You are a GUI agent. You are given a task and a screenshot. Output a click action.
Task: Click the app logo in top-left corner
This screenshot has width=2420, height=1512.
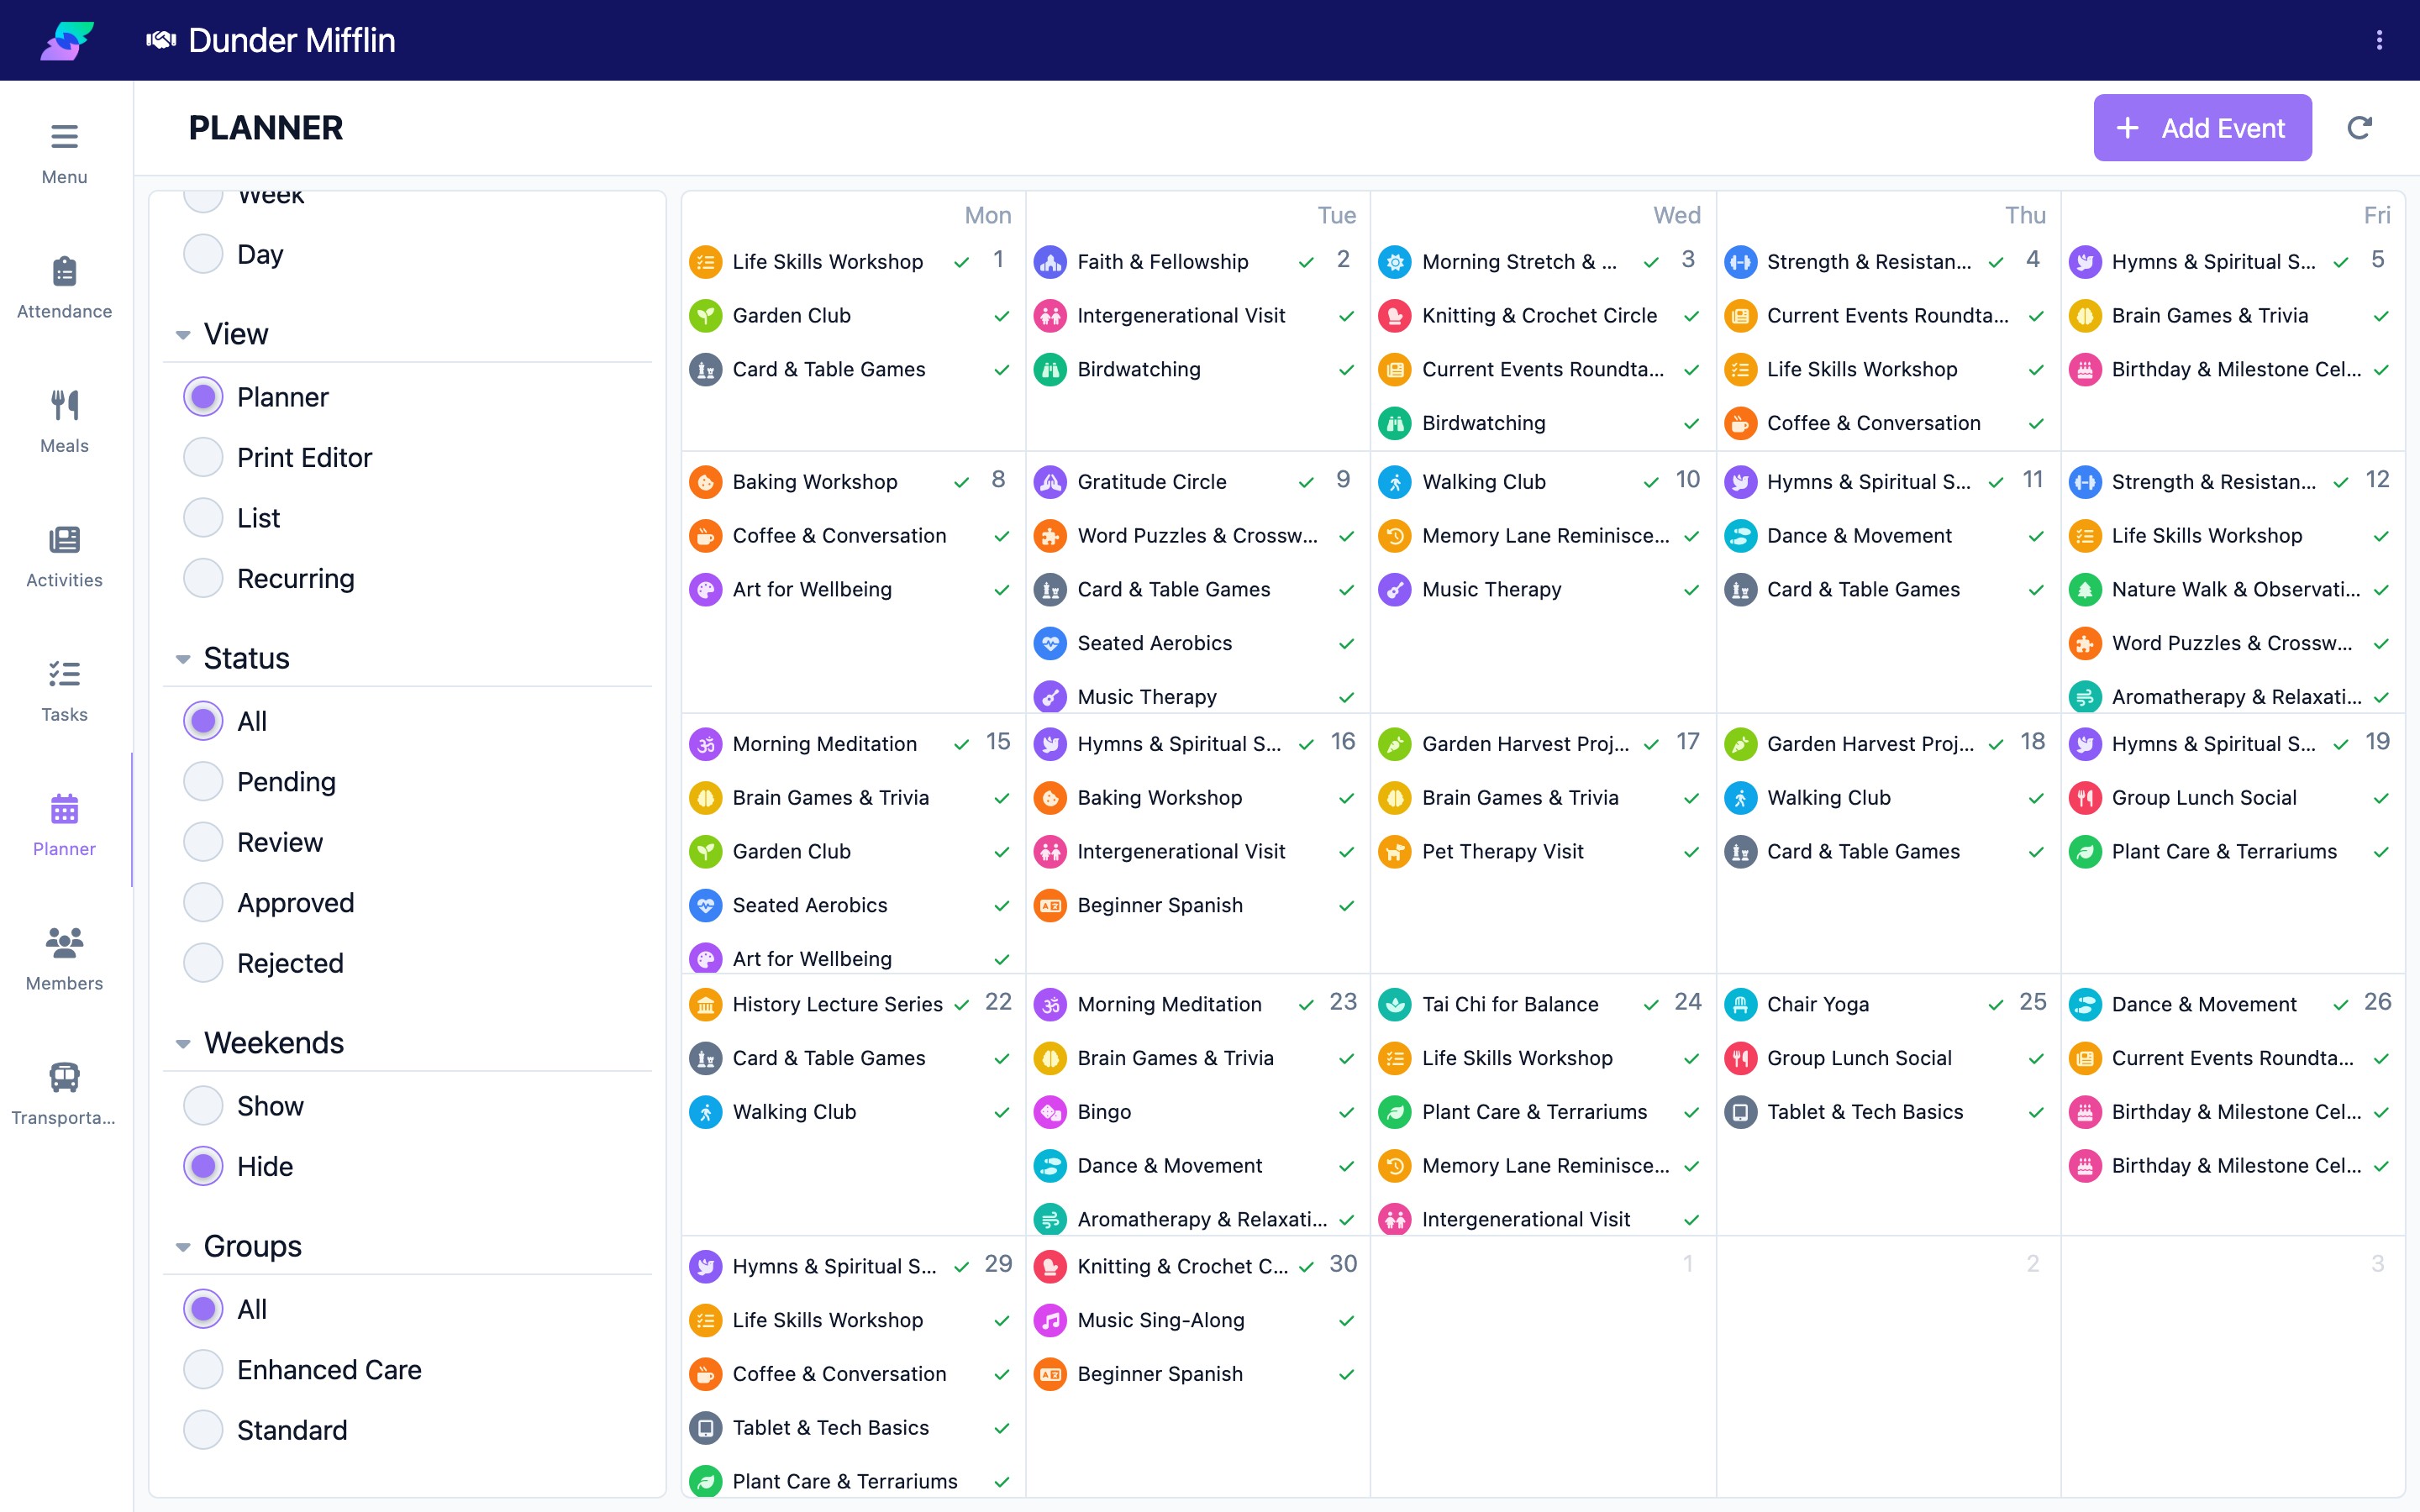[x=67, y=40]
